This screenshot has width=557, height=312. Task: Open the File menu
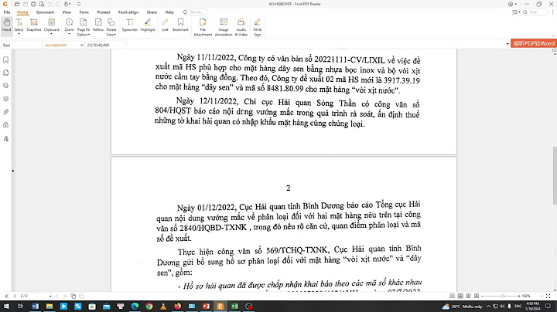pyautogui.click(x=7, y=12)
